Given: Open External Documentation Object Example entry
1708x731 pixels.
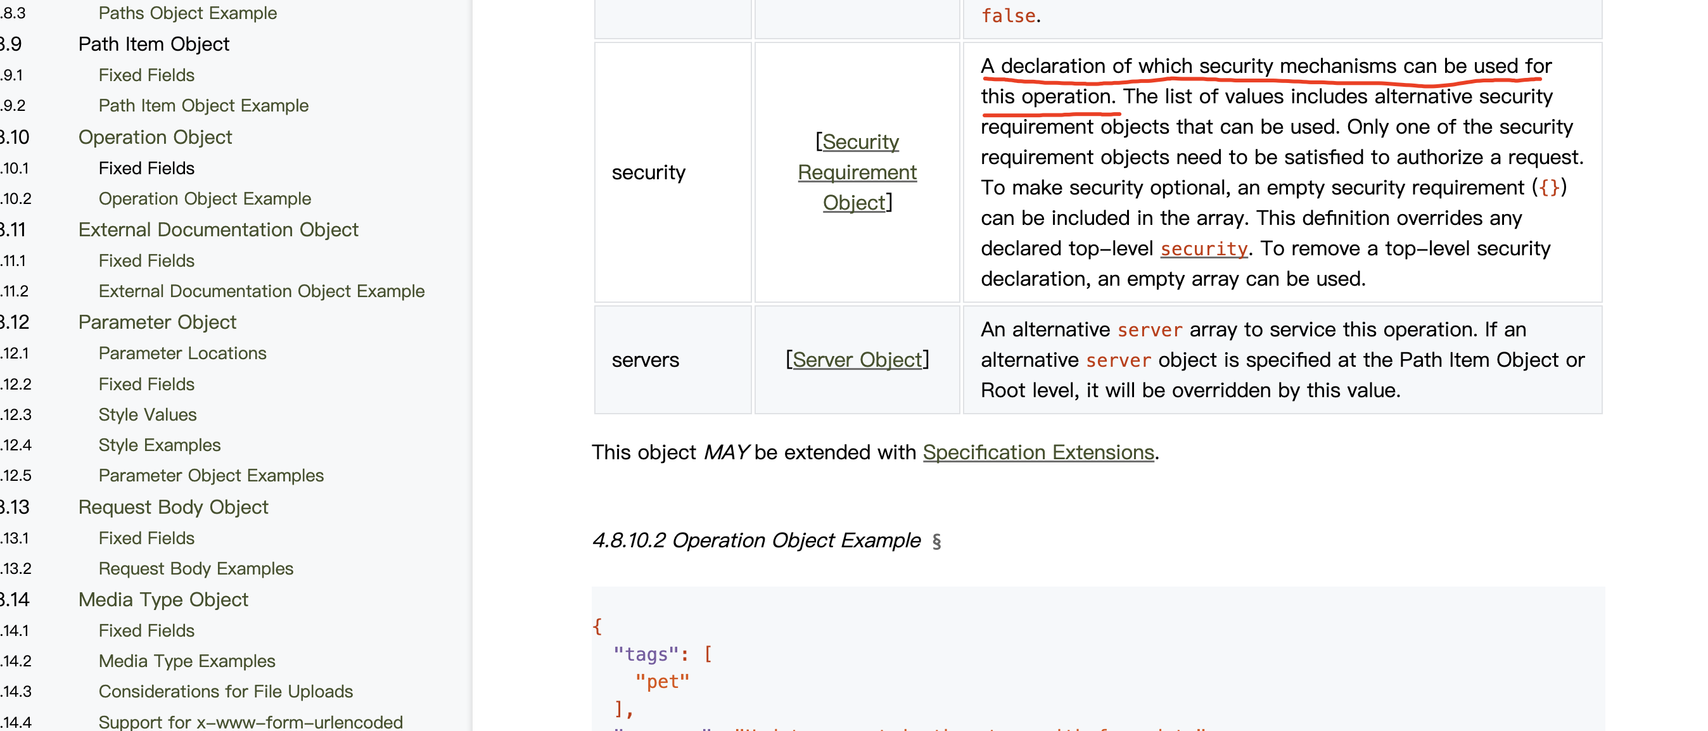Looking at the screenshot, I should [261, 291].
